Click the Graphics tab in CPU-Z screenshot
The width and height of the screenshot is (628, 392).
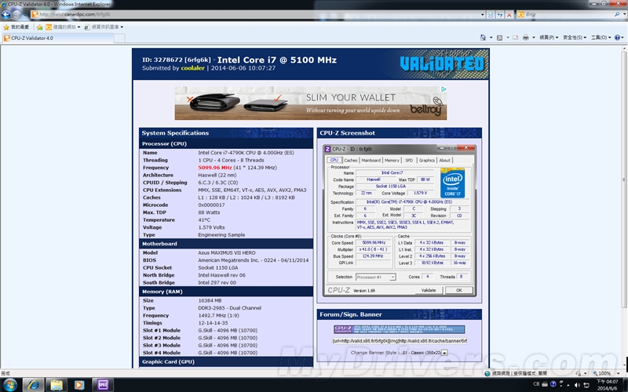426,160
